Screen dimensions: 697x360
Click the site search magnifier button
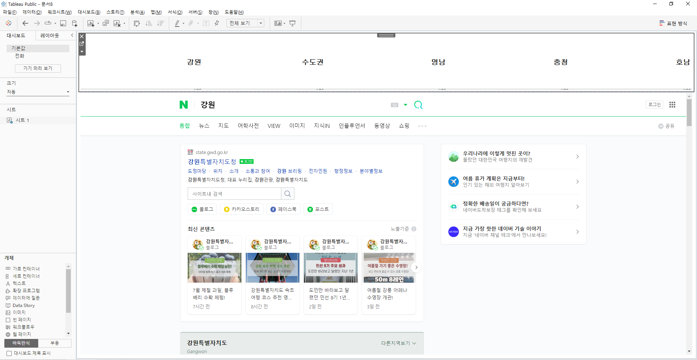(x=288, y=194)
